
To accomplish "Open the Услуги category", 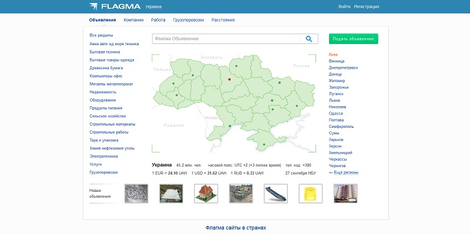I will pyautogui.click(x=96, y=164).
